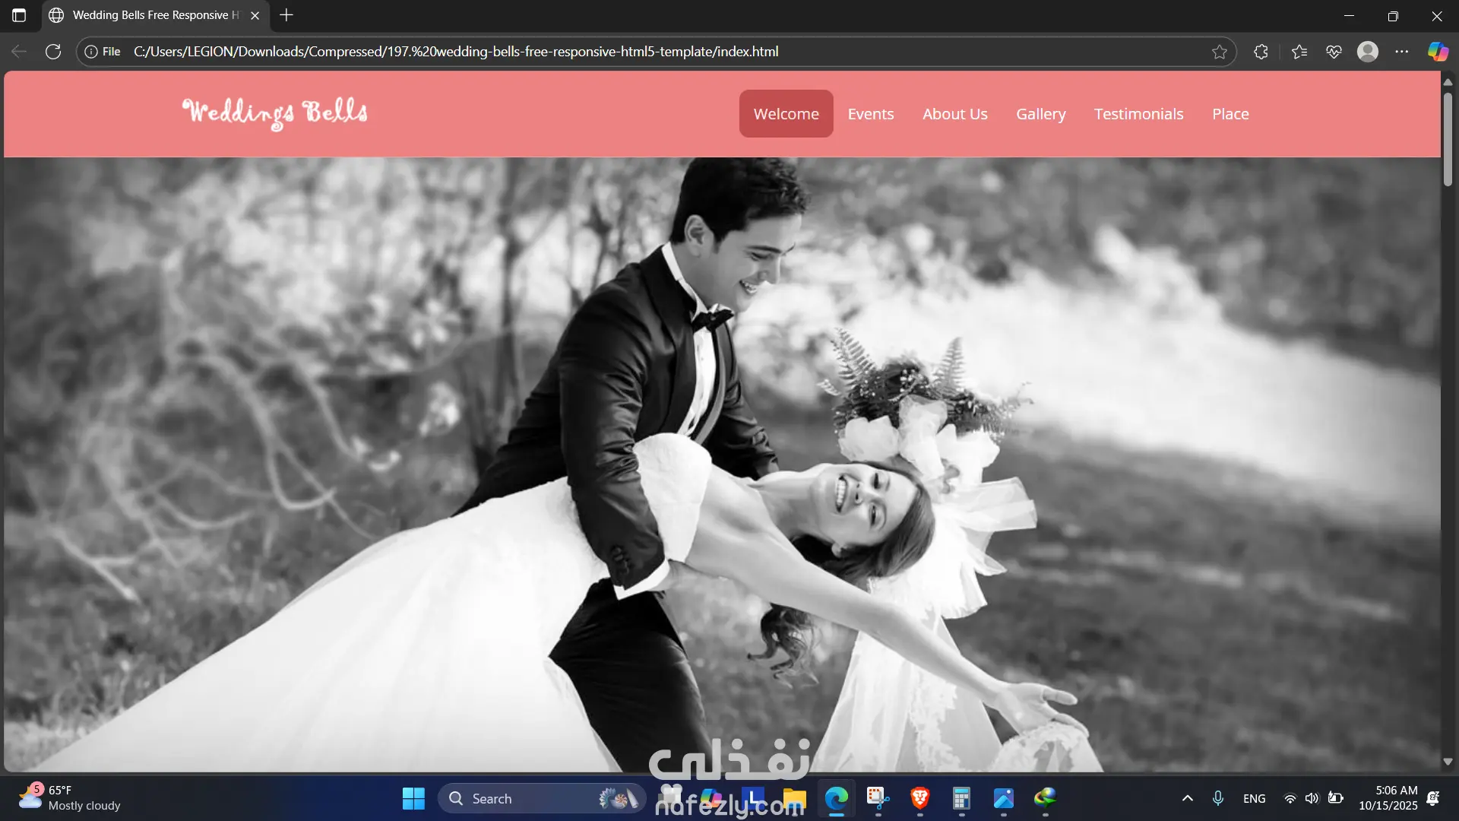The width and height of the screenshot is (1459, 821).
Task: Open the Copilot sidebar icon
Action: 1438,52
